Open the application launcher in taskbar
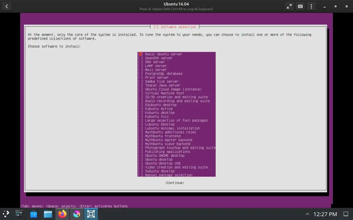353x220 pixels. click(6, 214)
